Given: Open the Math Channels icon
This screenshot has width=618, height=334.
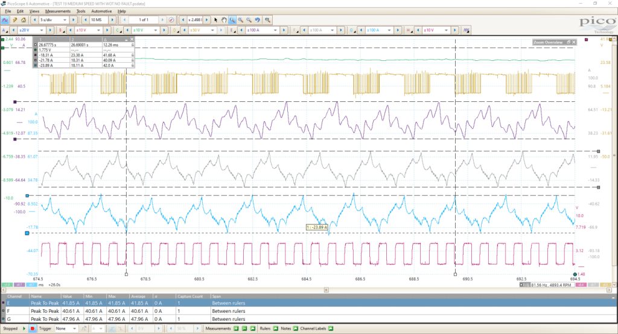Looking at the screenshot, I should (467, 30).
